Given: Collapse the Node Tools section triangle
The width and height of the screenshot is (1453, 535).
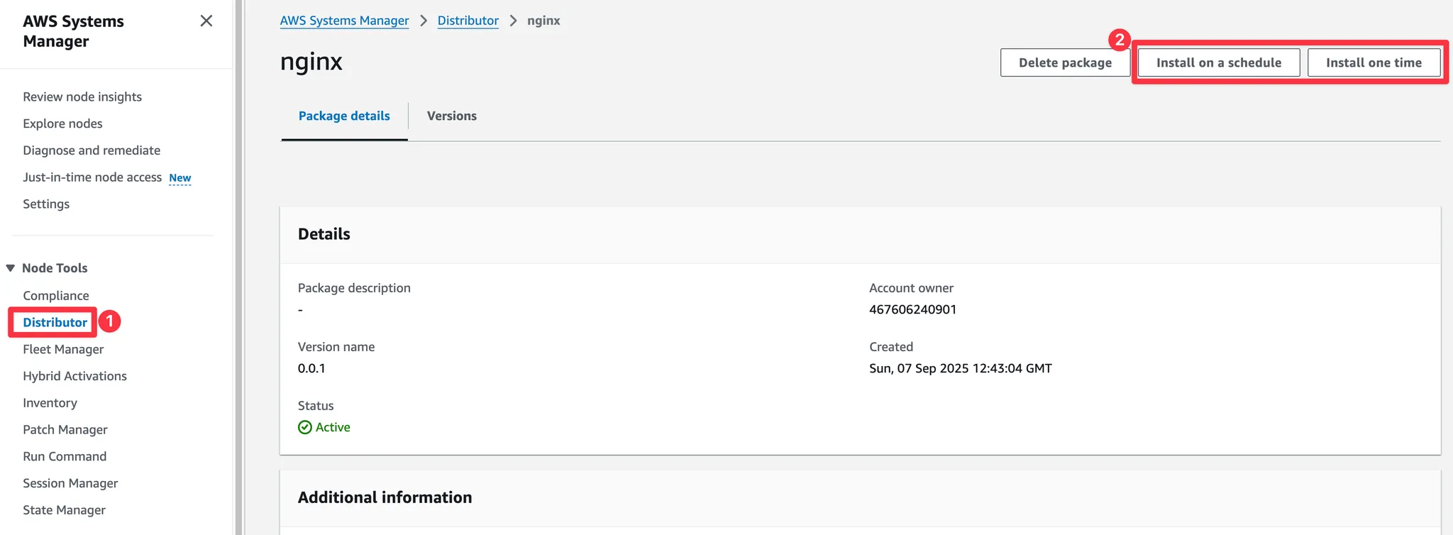Looking at the screenshot, I should (11, 268).
